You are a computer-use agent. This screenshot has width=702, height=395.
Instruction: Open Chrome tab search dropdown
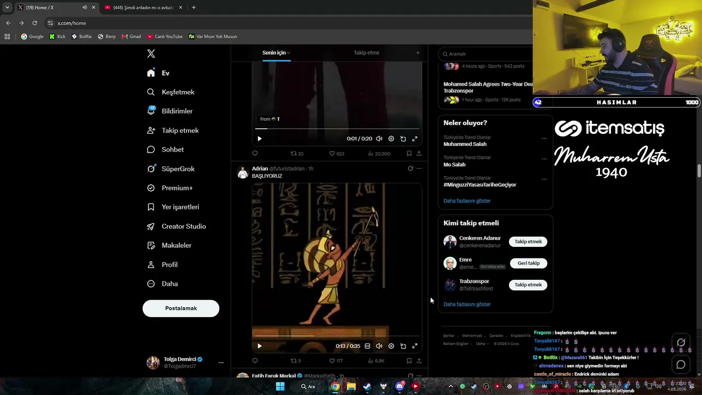point(7,8)
